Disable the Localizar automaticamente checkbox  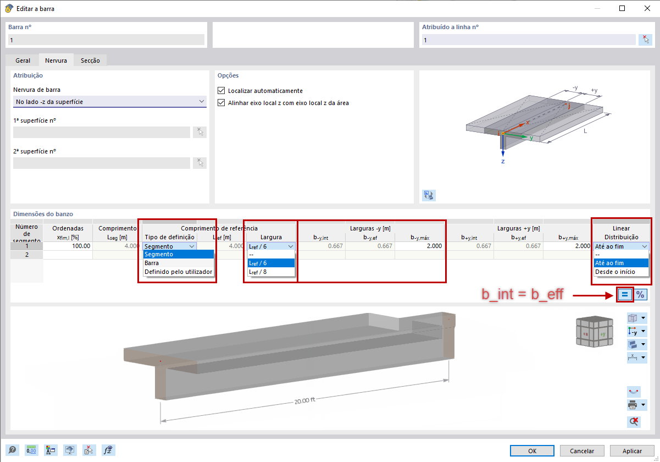pos(221,90)
